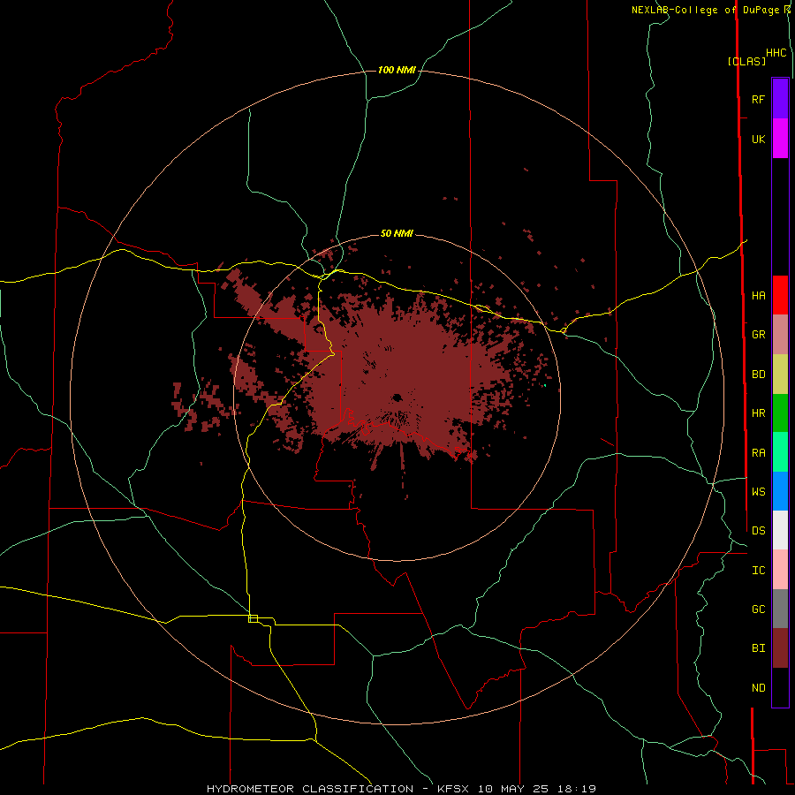Image resolution: width=795 pixels, height=795 pixels.
Task: Click the WS blue legend swatch
Action: [780, 491]
